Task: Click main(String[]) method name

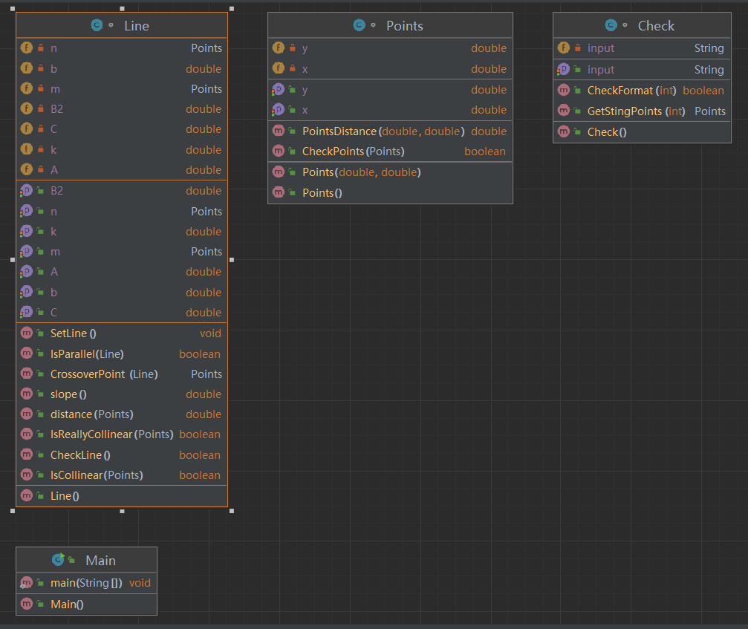Action: point(86,583)
